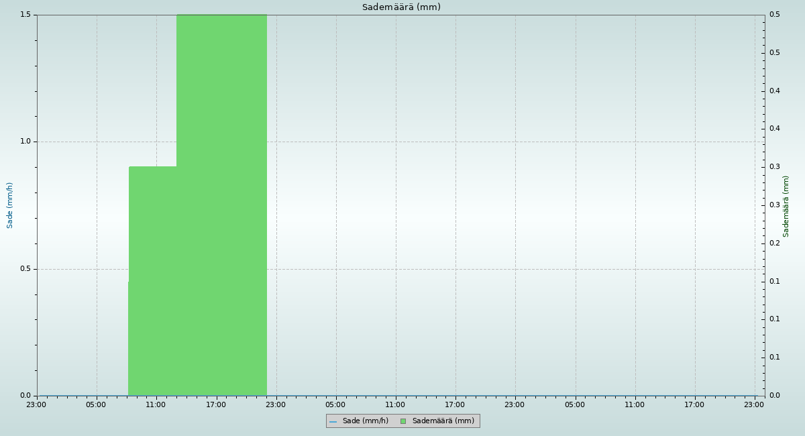Image resolution: width=805 pixels, height=436 pixels.
Task: Click the 1.0 tick label on left axis
Action: click(26, 142)
